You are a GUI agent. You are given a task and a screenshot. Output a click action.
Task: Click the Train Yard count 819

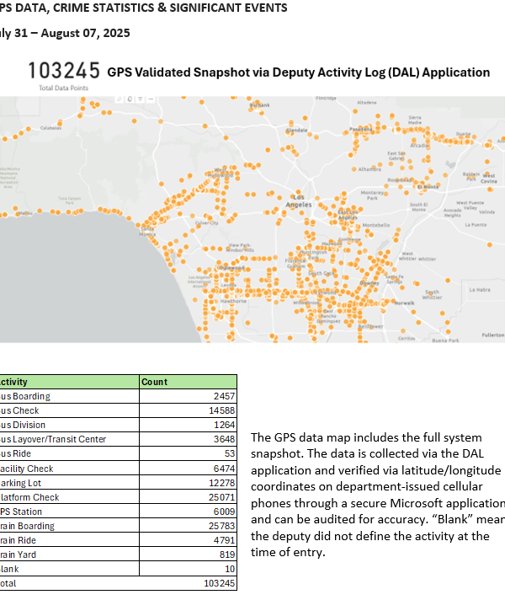(225, 554)
